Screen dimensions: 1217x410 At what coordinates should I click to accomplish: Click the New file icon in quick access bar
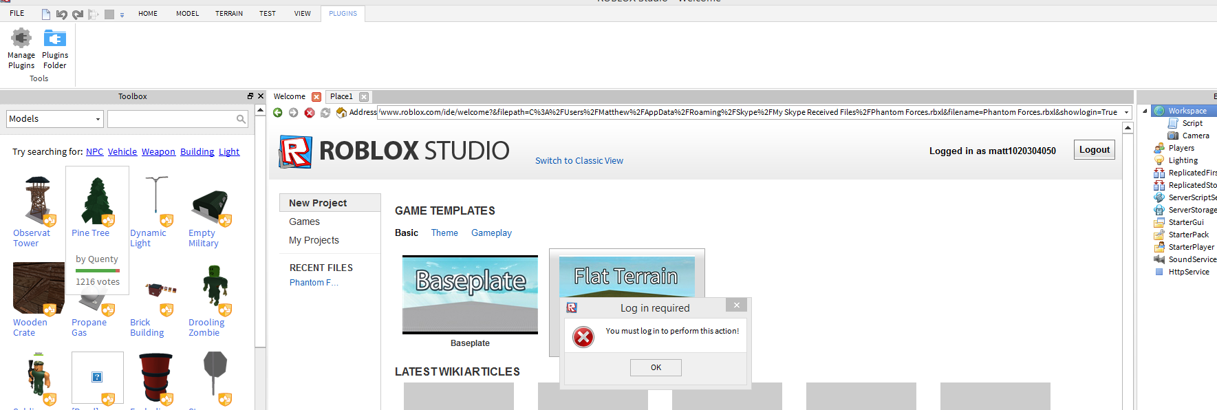46,14
